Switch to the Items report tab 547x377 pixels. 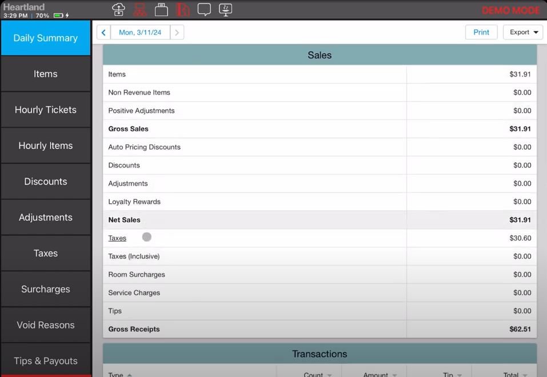coord(46,74)
